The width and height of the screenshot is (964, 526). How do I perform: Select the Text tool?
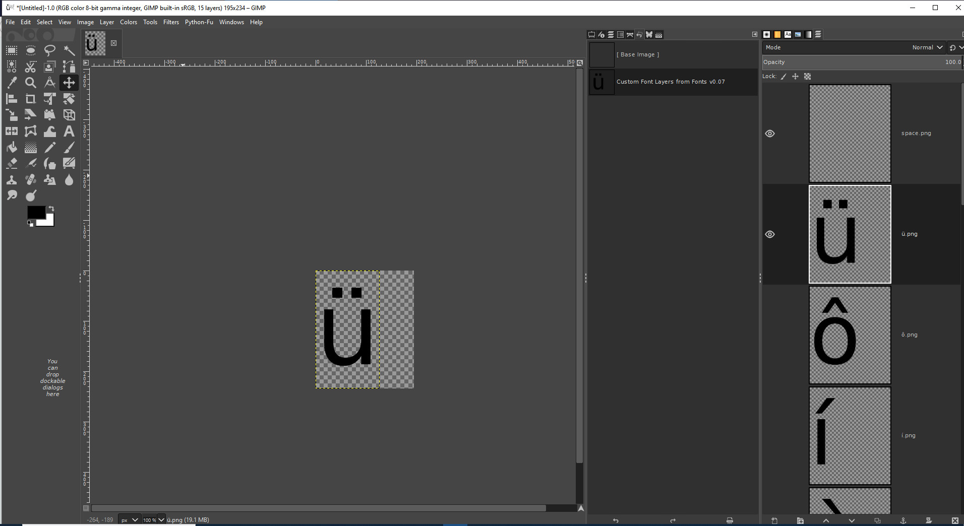pos(69,131)
